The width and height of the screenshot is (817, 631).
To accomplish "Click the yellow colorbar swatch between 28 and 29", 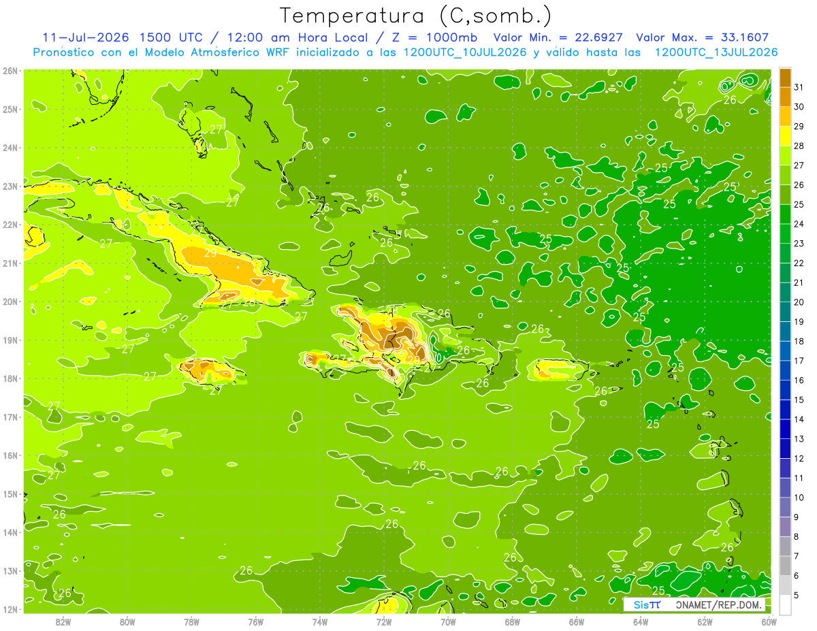I will 785,135.
